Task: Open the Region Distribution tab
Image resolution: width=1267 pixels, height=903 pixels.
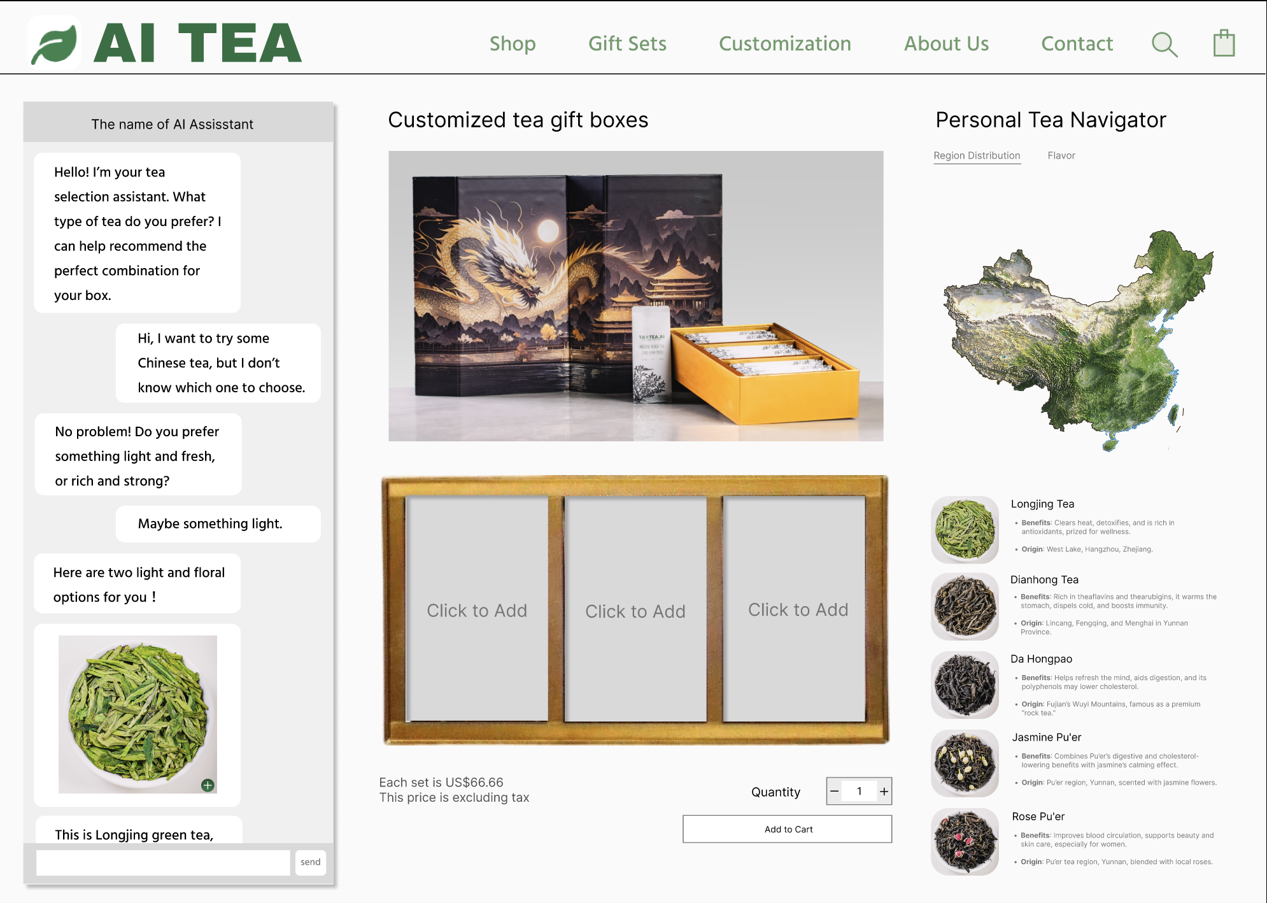Action: coord(976,155)
